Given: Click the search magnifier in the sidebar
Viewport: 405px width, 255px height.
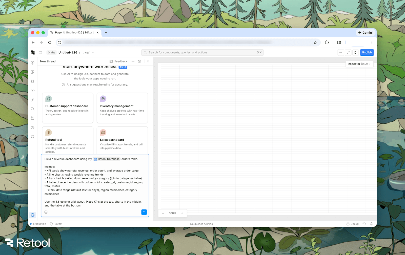Looking at the screenshot, I should 32,109.
